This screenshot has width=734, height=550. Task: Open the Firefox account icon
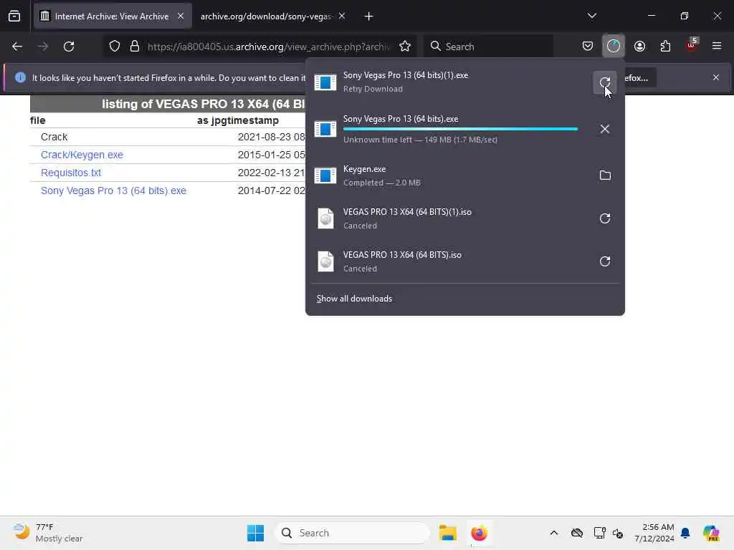click(x=639, y=47)
